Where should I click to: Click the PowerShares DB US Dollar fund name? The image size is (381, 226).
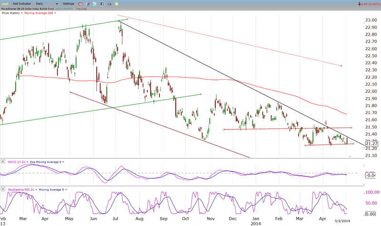click(x=28, y=9)
